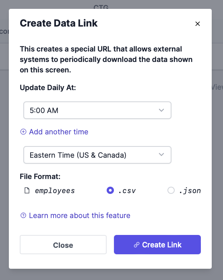Image resolution: width=223 pixels, height=280 pixels.
Task: Click the dimmed CTG text behind the dialog
Action: click(101, 7)
